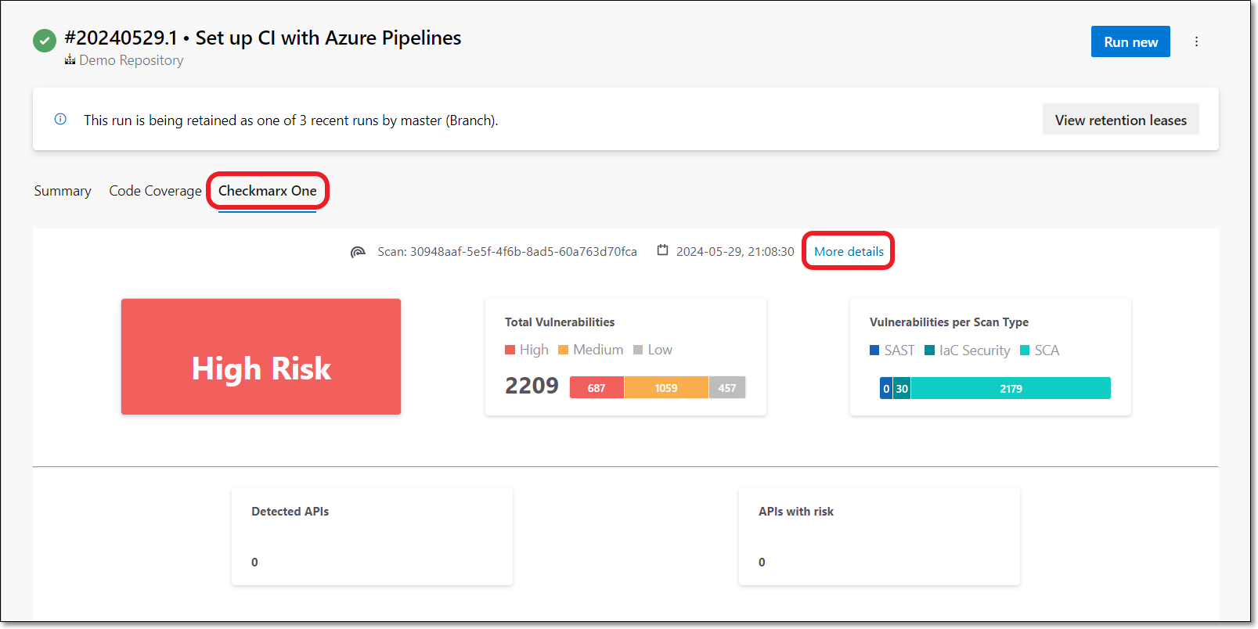Click the green success checkmark status icon
The width and height of the screenshot is (1258, 629).
[x=45, y=41]
